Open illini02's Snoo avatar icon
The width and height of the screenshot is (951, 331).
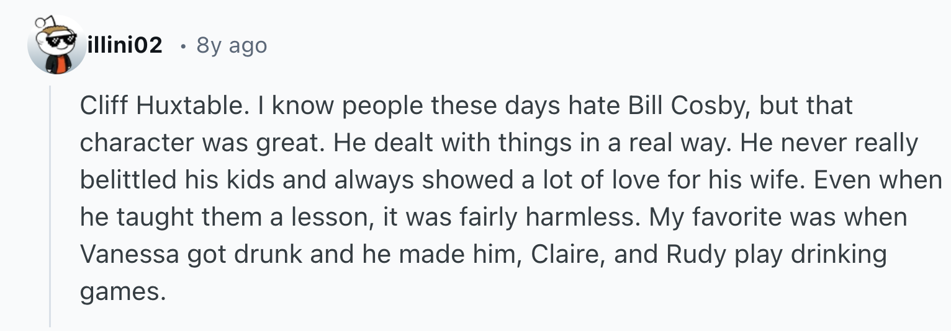(x=56, y=45)
